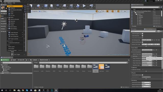Open Skype from the taskbar
The width and height of the screenshot is (163, 92).
(x=27, y=90)
